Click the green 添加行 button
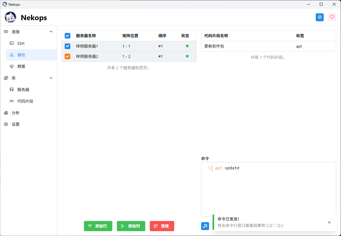The width and height of the screenshot is (341, 236). point(98,226)
